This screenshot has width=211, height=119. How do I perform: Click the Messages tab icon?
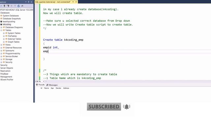pos(47,85)
